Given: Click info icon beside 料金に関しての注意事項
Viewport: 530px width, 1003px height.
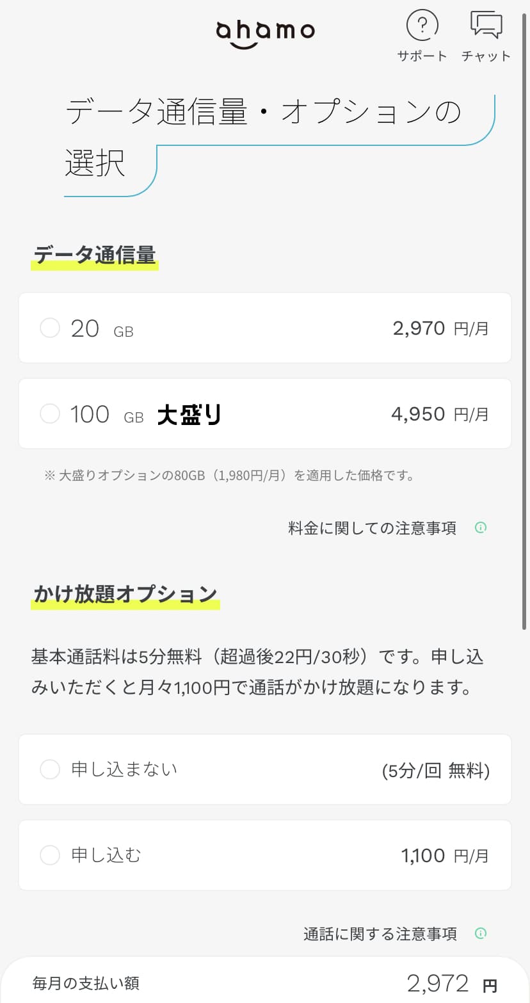Looking at the screenshot, I should [x=481, y=528].
